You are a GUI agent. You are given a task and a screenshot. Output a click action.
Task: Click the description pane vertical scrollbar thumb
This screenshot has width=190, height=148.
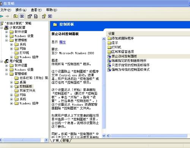pyautogui.click(x=104, y=85)
